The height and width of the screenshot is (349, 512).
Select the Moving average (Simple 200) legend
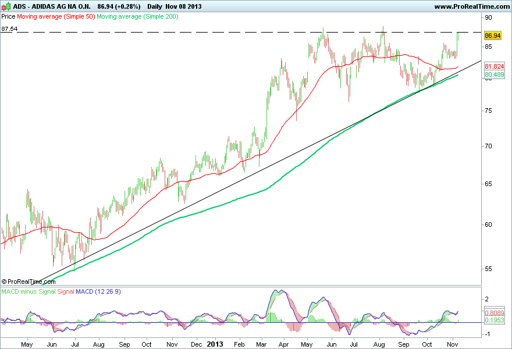[137, 16]
